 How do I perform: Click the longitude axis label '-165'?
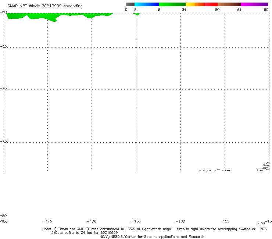coord(136,221)
